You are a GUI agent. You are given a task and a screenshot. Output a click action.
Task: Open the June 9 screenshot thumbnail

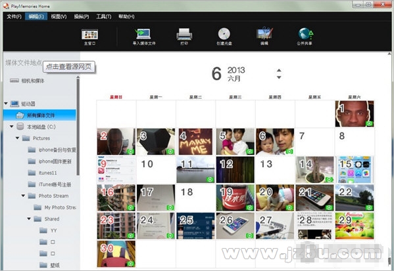pos(116,170)
